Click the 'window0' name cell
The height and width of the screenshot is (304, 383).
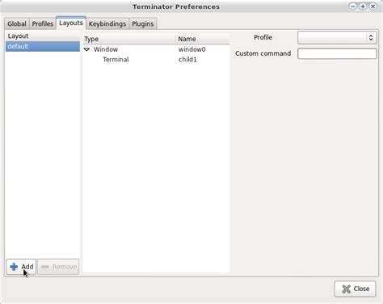pyautogui.click(x=192, y=49)
